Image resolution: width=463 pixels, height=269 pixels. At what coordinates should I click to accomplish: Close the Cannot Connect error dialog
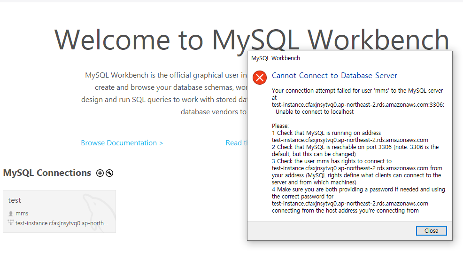pyautogui.click(x=431, y=230)
